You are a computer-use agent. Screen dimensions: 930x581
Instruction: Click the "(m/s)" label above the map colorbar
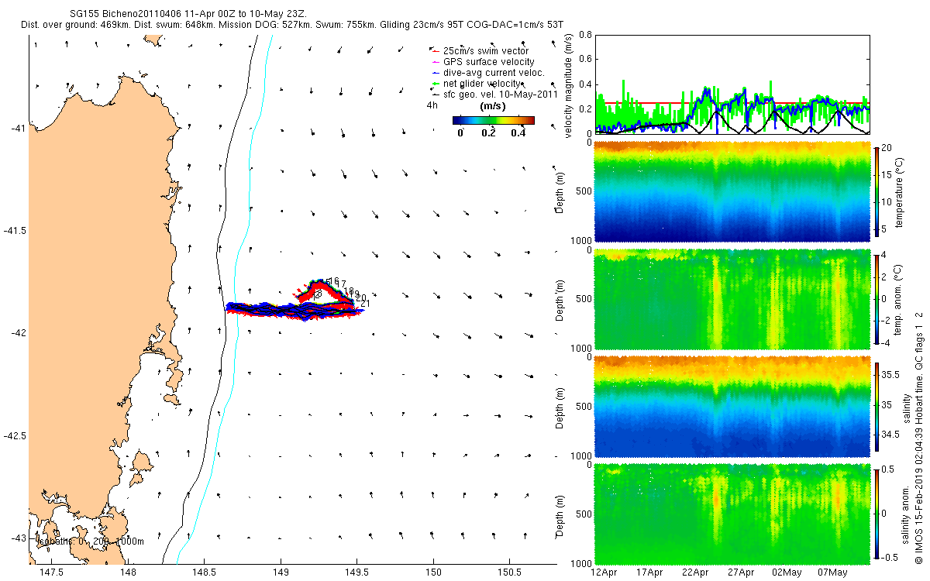pos(494,105)
